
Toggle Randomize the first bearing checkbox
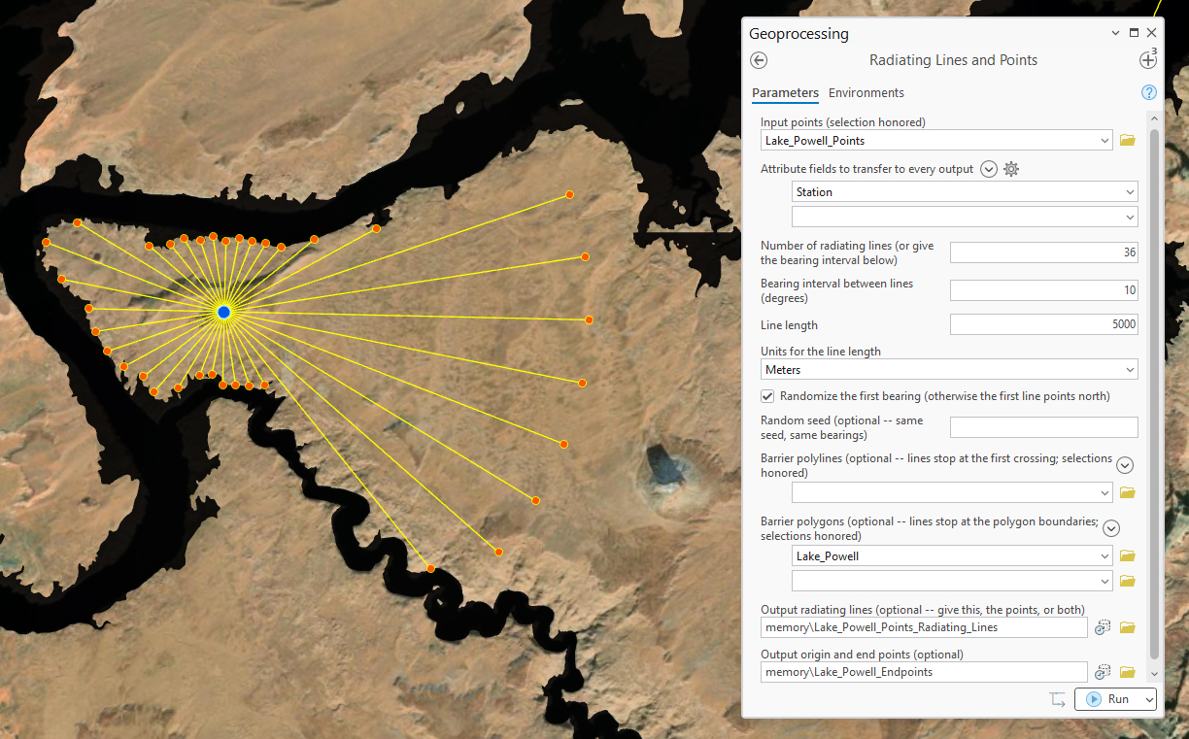767,396
